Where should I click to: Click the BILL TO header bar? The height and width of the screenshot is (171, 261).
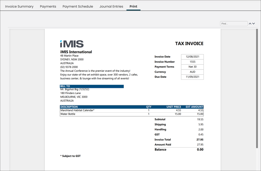tap(92, 86)
